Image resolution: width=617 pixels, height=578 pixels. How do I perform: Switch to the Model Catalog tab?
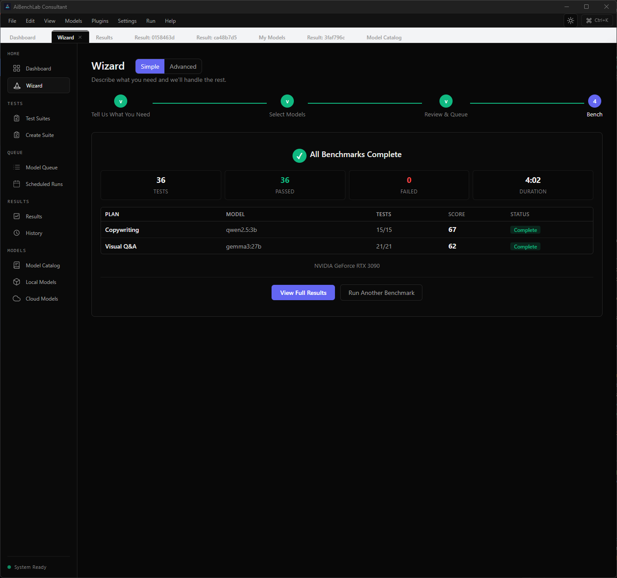[x=384, y=38]
